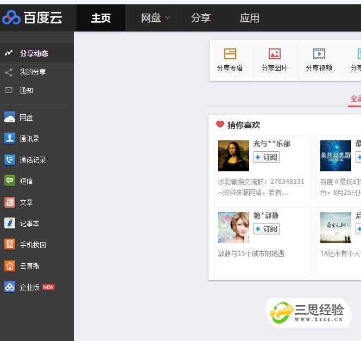
Task: Click the 云直播 sidebar label
Action: point(29,266)
